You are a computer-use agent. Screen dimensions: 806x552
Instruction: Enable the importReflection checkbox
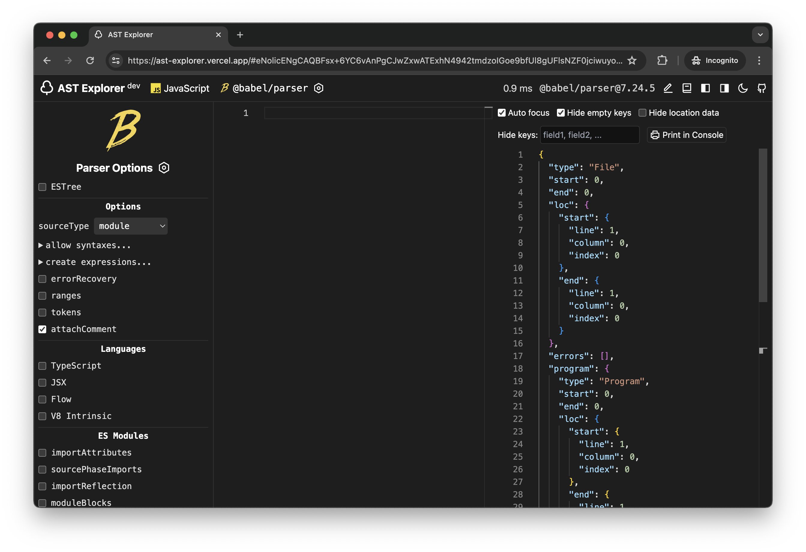[x=42, y=487]
